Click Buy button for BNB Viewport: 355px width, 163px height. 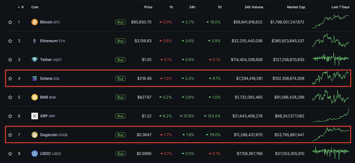pyautogui.click(x=120, y=97)
